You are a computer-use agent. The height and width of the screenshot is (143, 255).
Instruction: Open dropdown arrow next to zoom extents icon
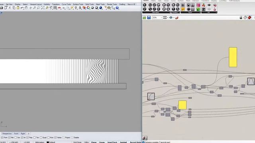tap(168, 17)
